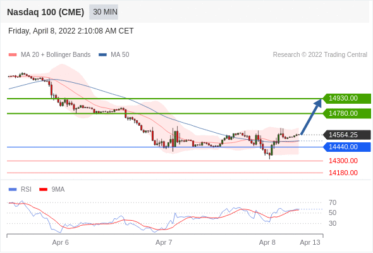Click the Apr 7 date axis marker

[x=164, y=242]
